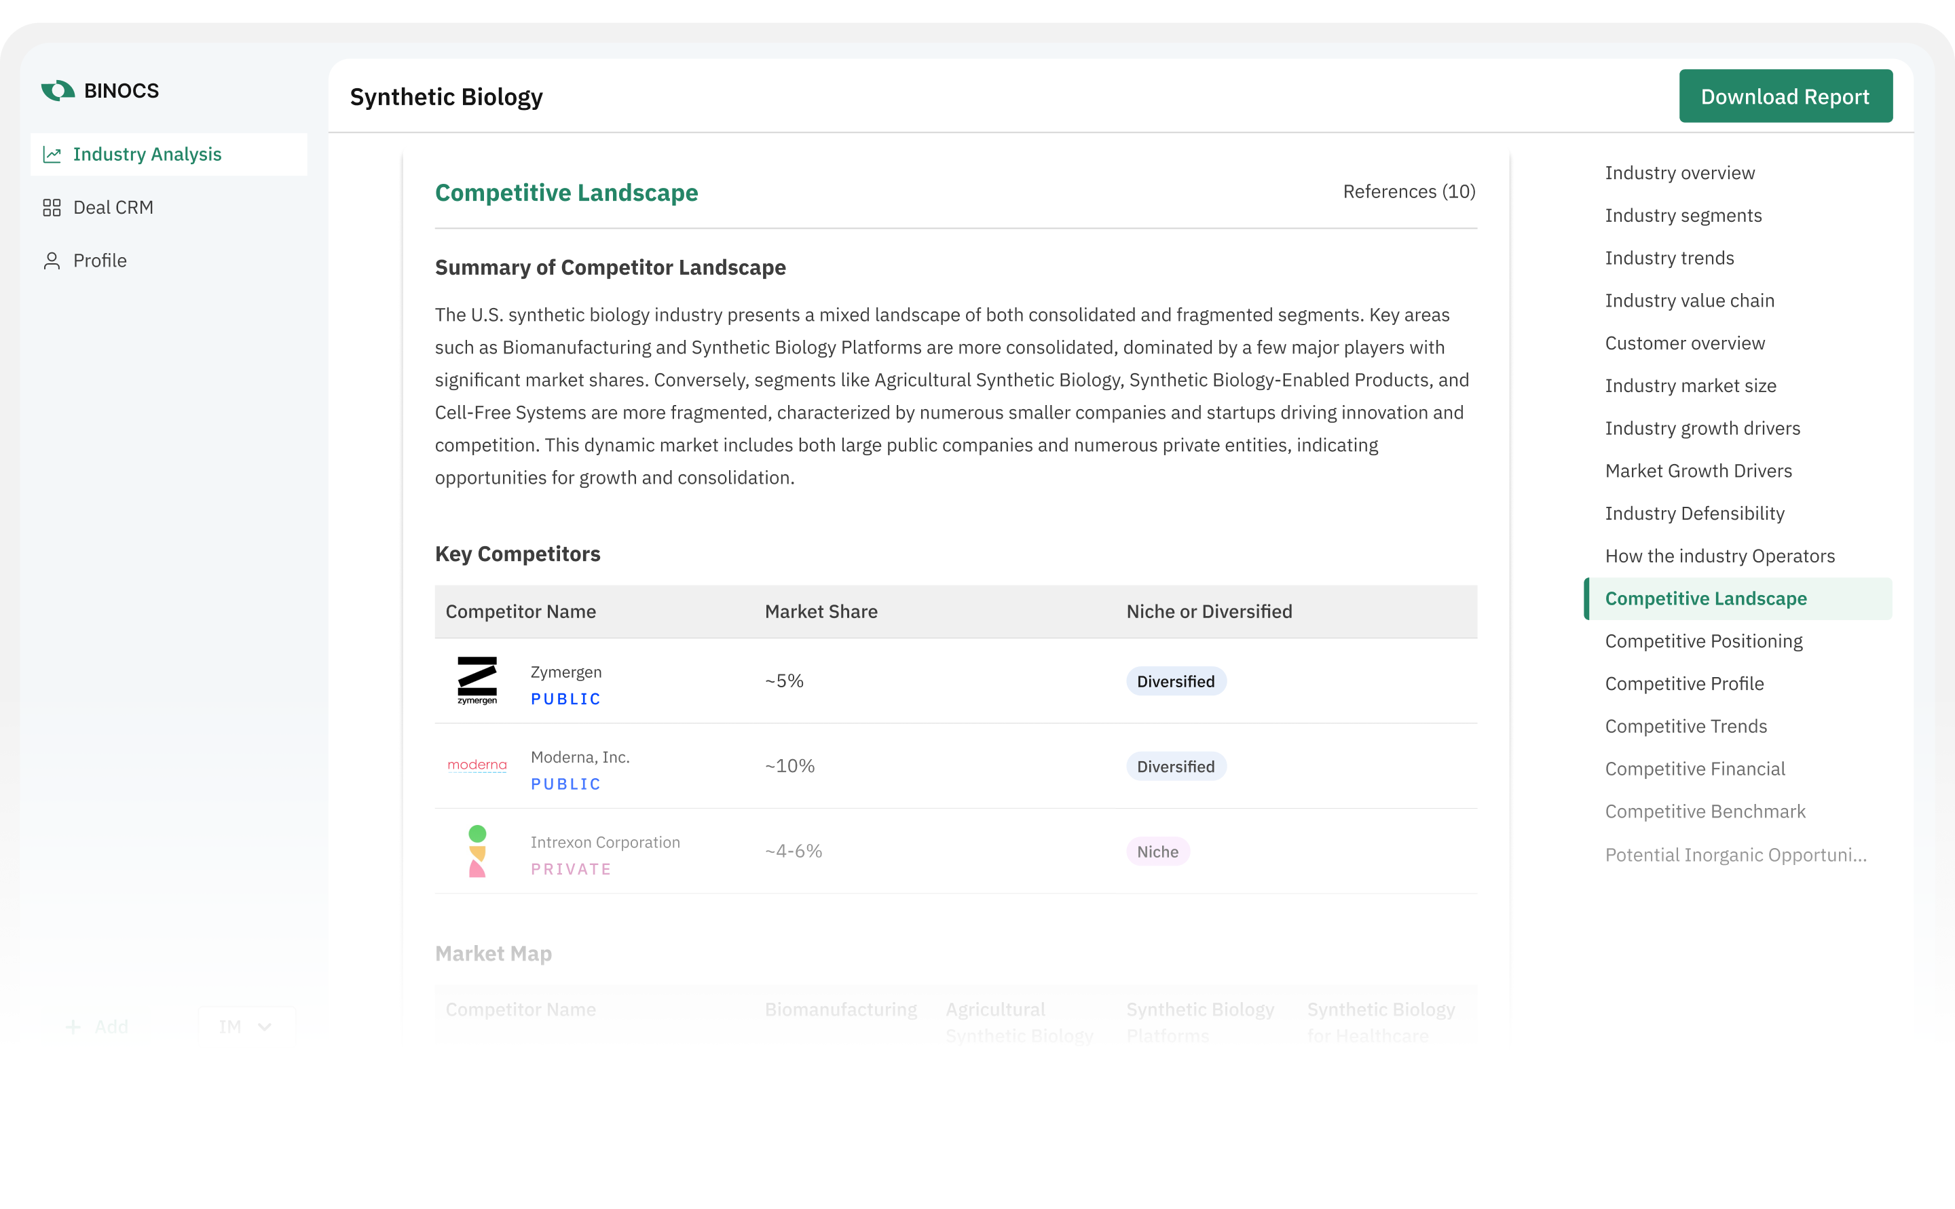Open Competitive Positioning section

(1704, 641)
